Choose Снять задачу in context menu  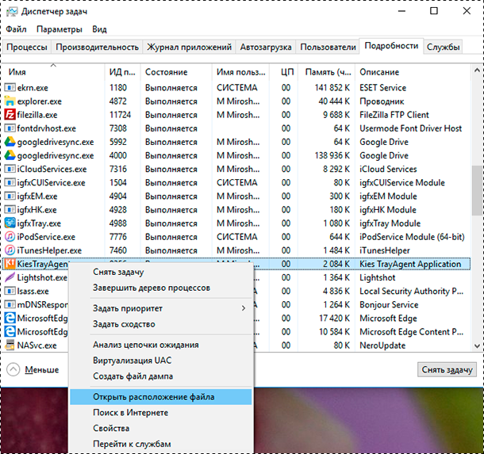[x=161, y=272]
